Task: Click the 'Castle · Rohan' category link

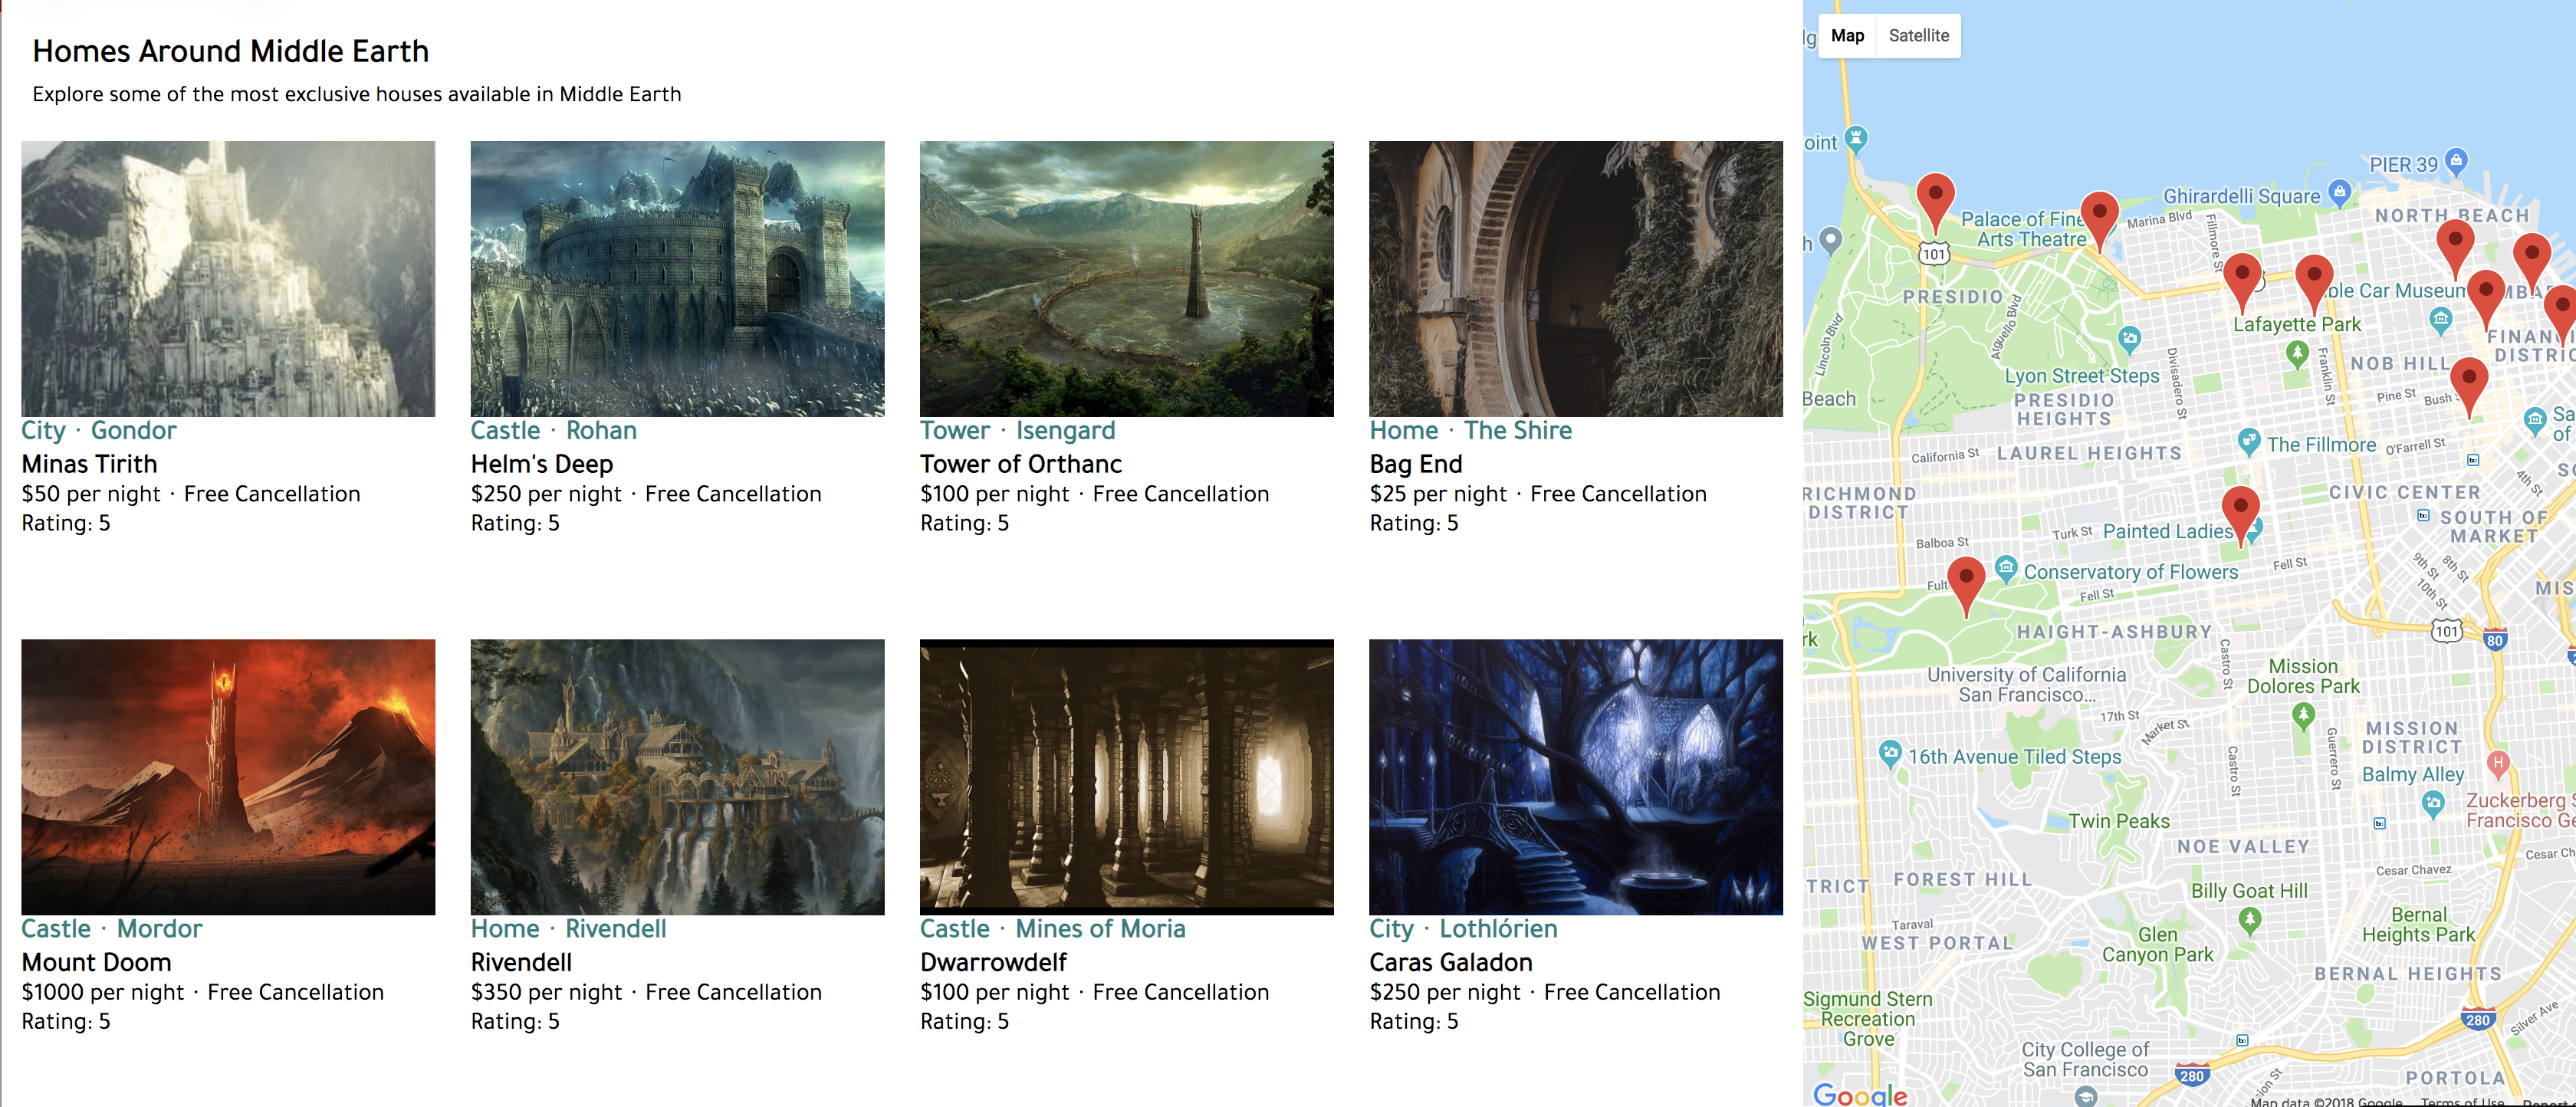Action: [x=553, y=431]
